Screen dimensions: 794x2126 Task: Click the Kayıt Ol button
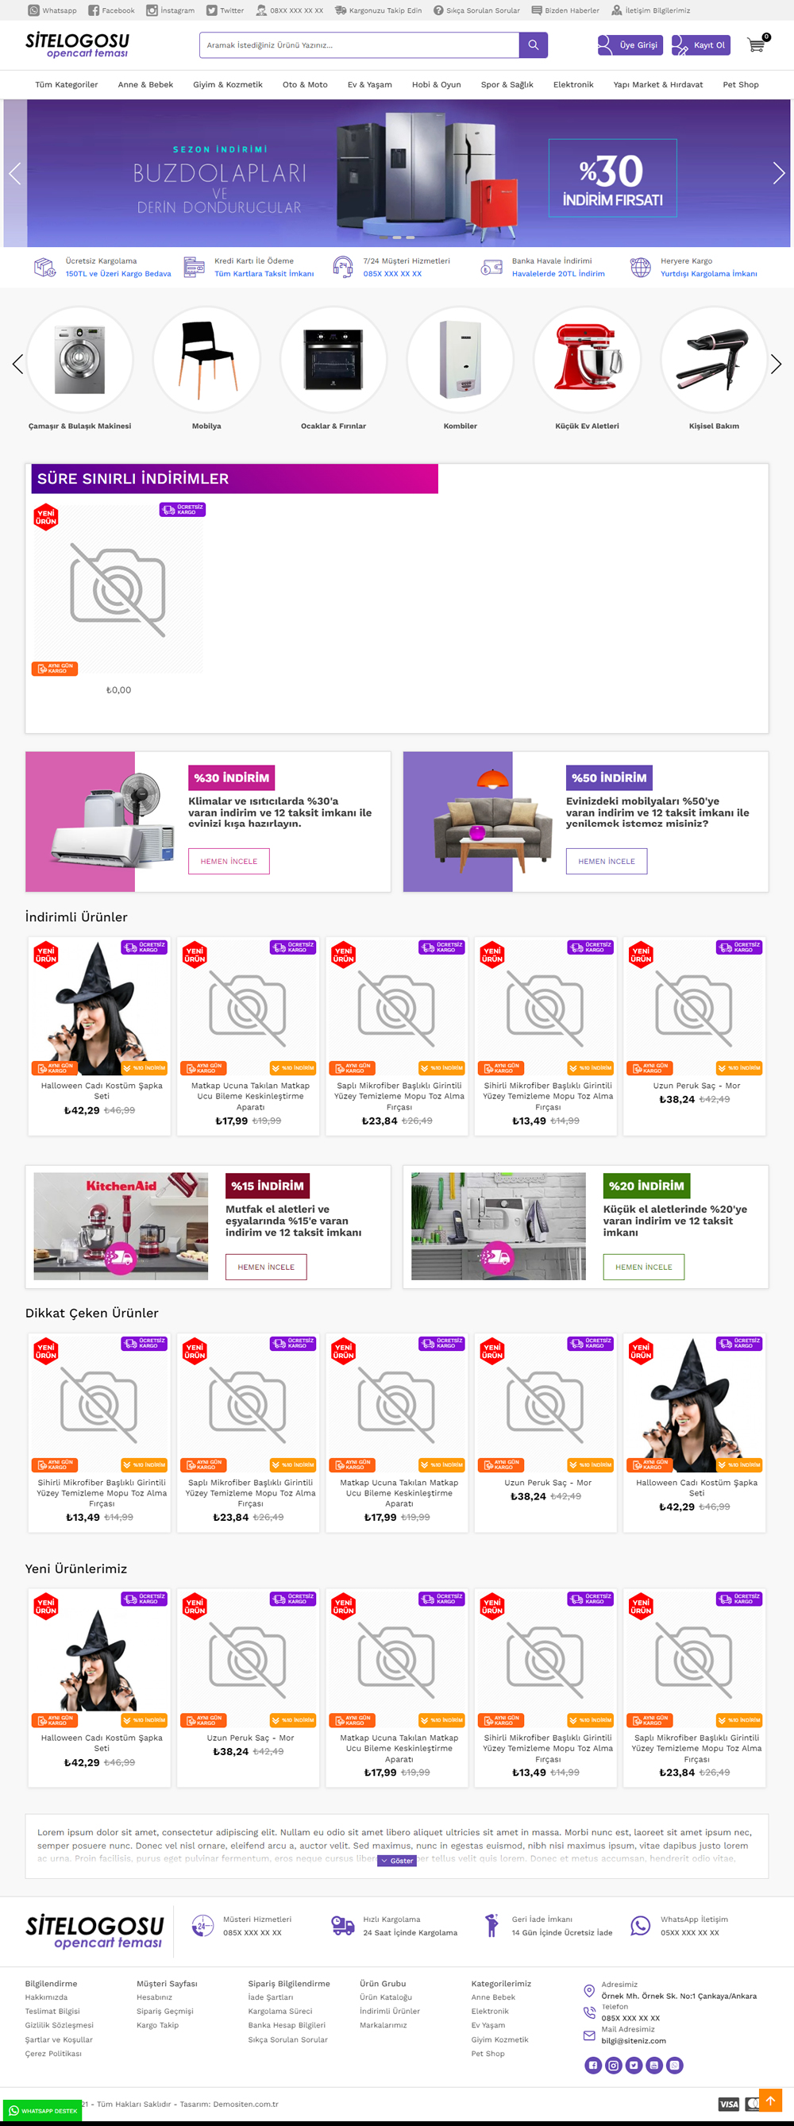point(701,44)
